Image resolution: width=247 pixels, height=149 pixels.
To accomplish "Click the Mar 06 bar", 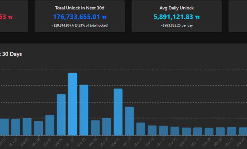I will click(61, 115).
